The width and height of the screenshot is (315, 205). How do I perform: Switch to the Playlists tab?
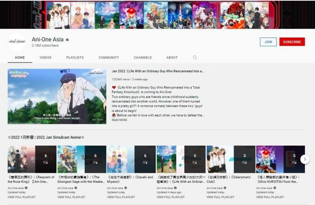[x=75, y=57]
